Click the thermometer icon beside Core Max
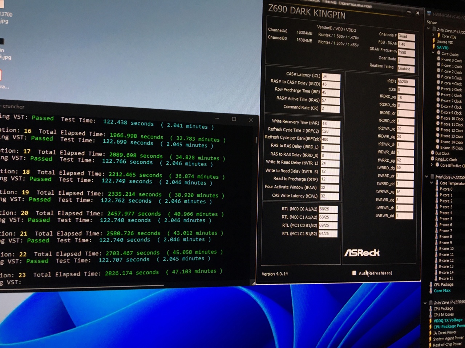 pos(431,291)
